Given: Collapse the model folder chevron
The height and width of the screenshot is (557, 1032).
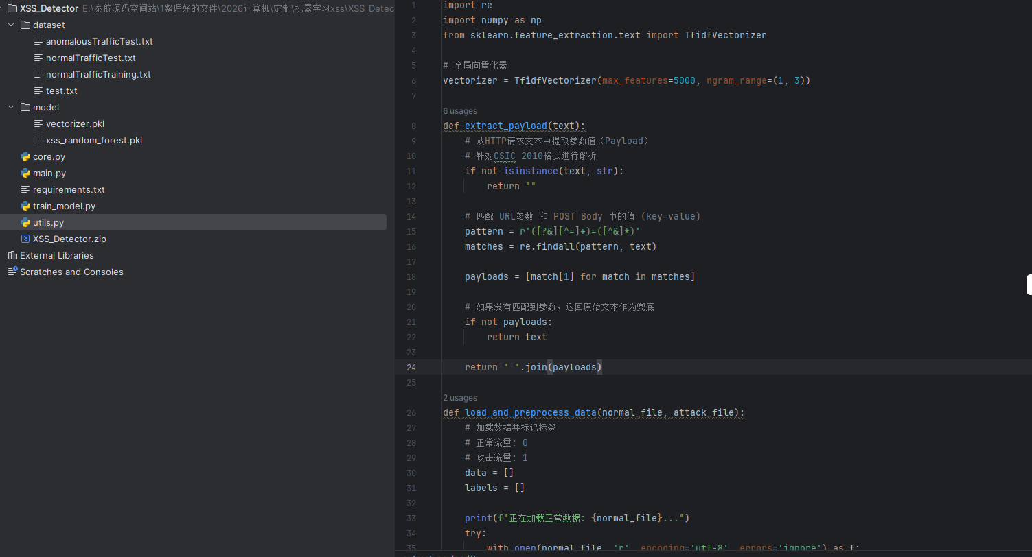Looking at the screenshot, I should pos(11,107).
